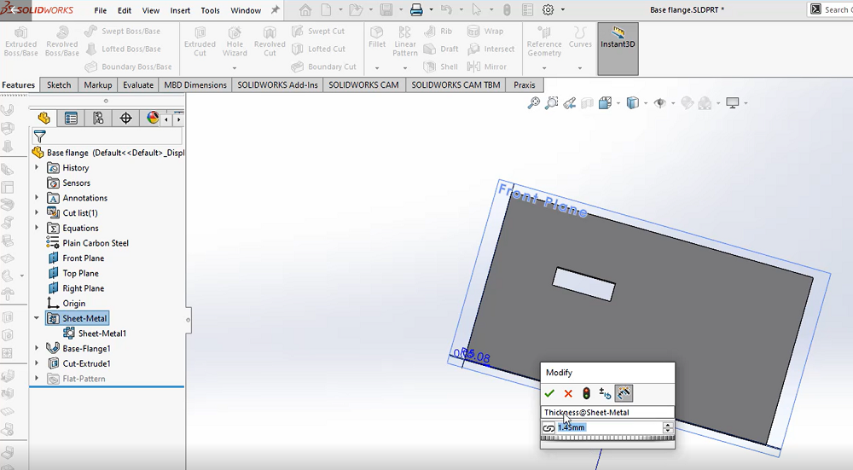Toggle Mark for drawing button in Modify

(624, 393)
